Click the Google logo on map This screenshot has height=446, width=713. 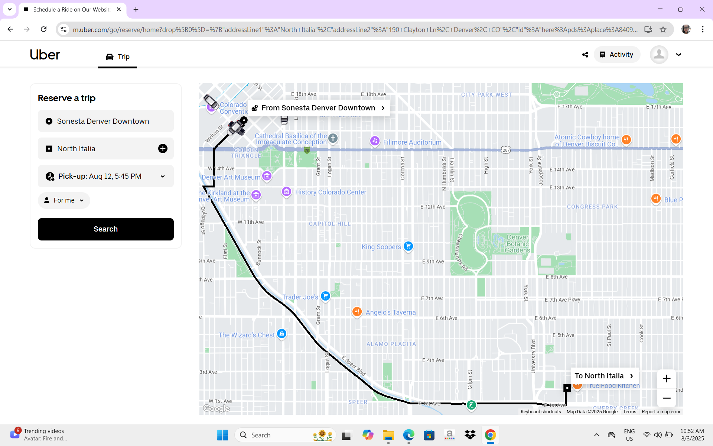pyautogui.click(x=216, y=408)
